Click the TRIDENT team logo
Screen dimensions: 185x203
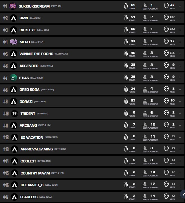coord(14,114)
